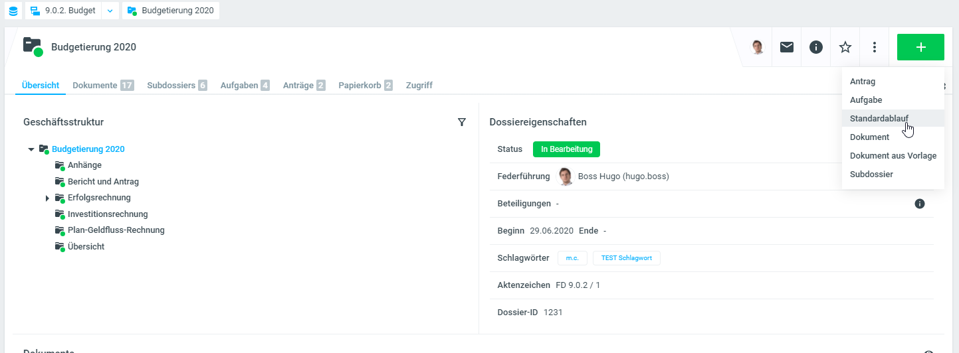Choose Dokument aus Vorlage menu entry
Image resolution: width=959 pixels, height=353 pixels.
pyautogui.click(x=893, y=155)
